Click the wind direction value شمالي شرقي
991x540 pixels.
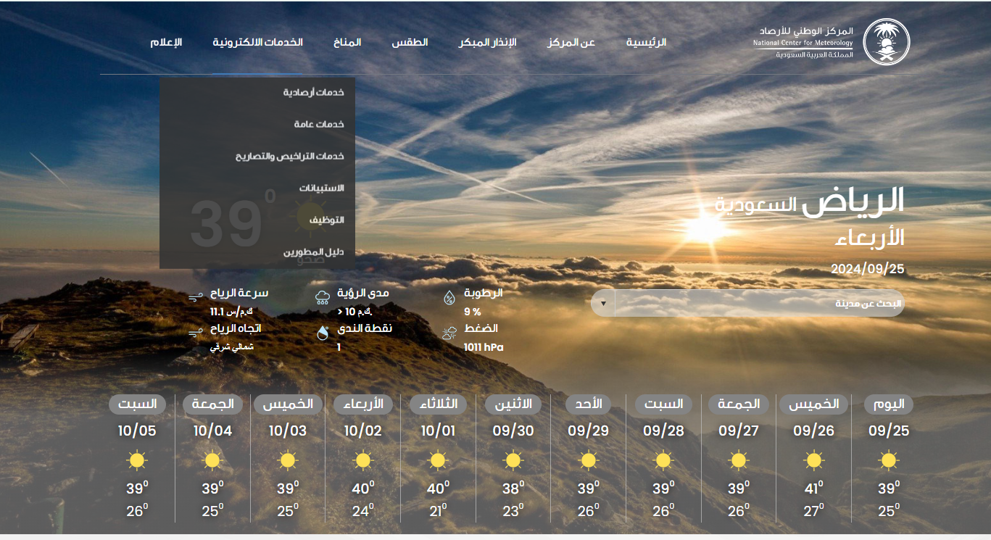tap(232, 347)
